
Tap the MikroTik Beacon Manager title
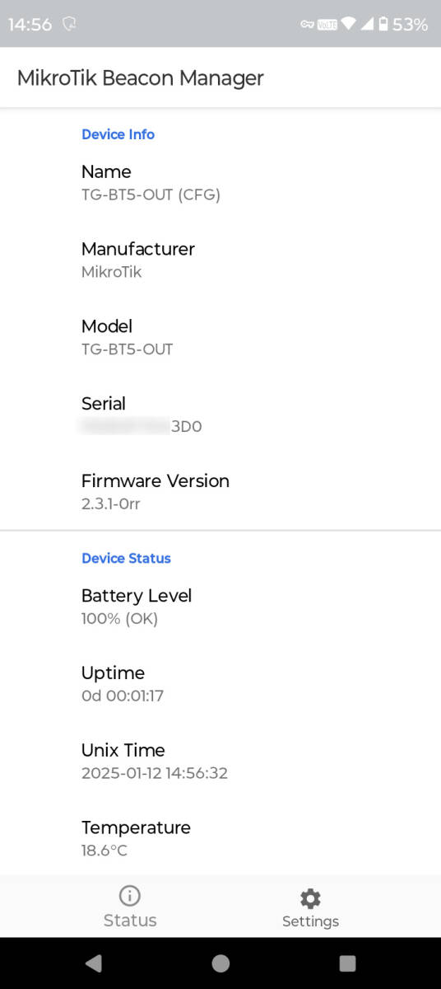(141, 78)
